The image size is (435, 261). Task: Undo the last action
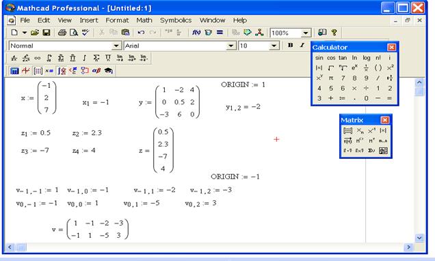(141, 33)
